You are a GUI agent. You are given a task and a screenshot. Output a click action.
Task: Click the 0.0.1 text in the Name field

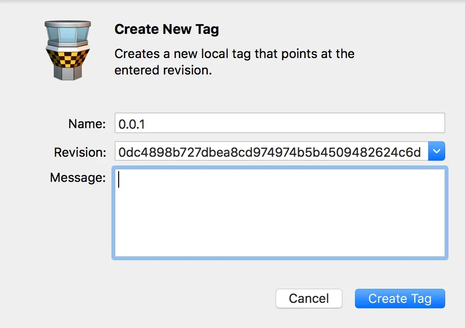click(132, 124)
